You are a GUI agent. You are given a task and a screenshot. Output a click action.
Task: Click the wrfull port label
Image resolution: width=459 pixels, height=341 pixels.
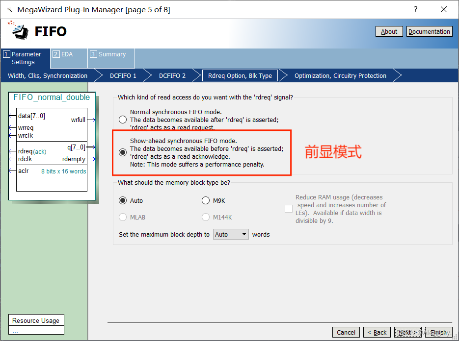[78, 120]
